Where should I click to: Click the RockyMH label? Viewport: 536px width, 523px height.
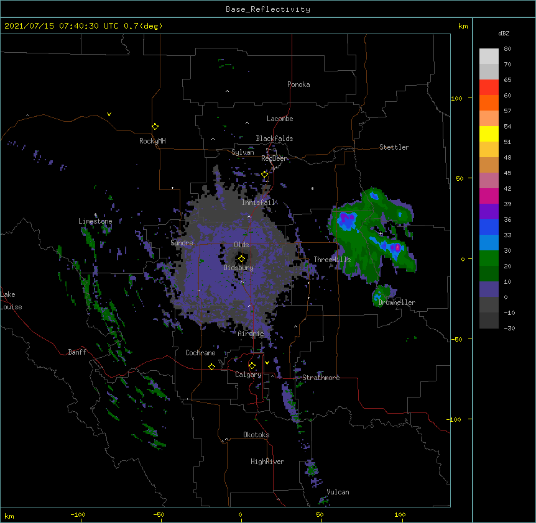click(x=152, y=140)
